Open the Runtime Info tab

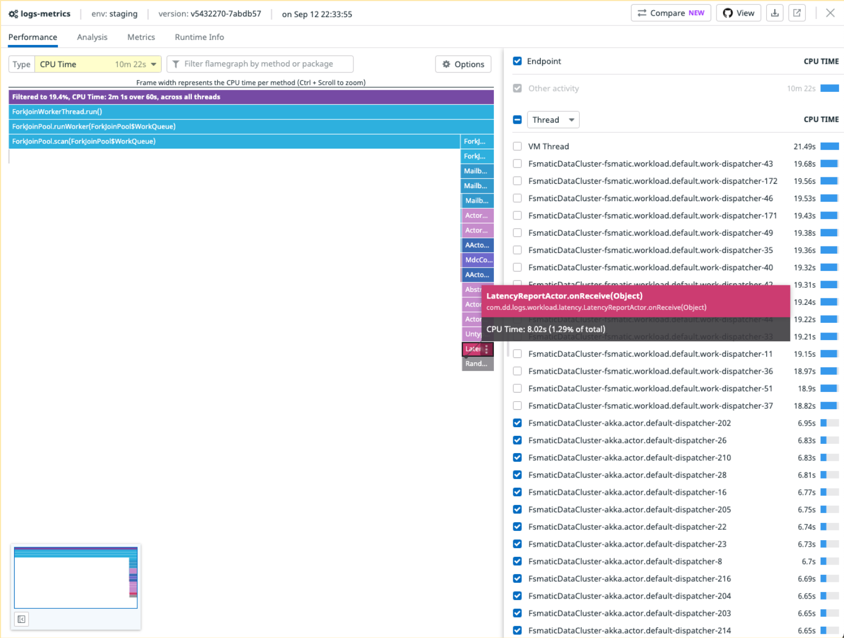(199, 37)
